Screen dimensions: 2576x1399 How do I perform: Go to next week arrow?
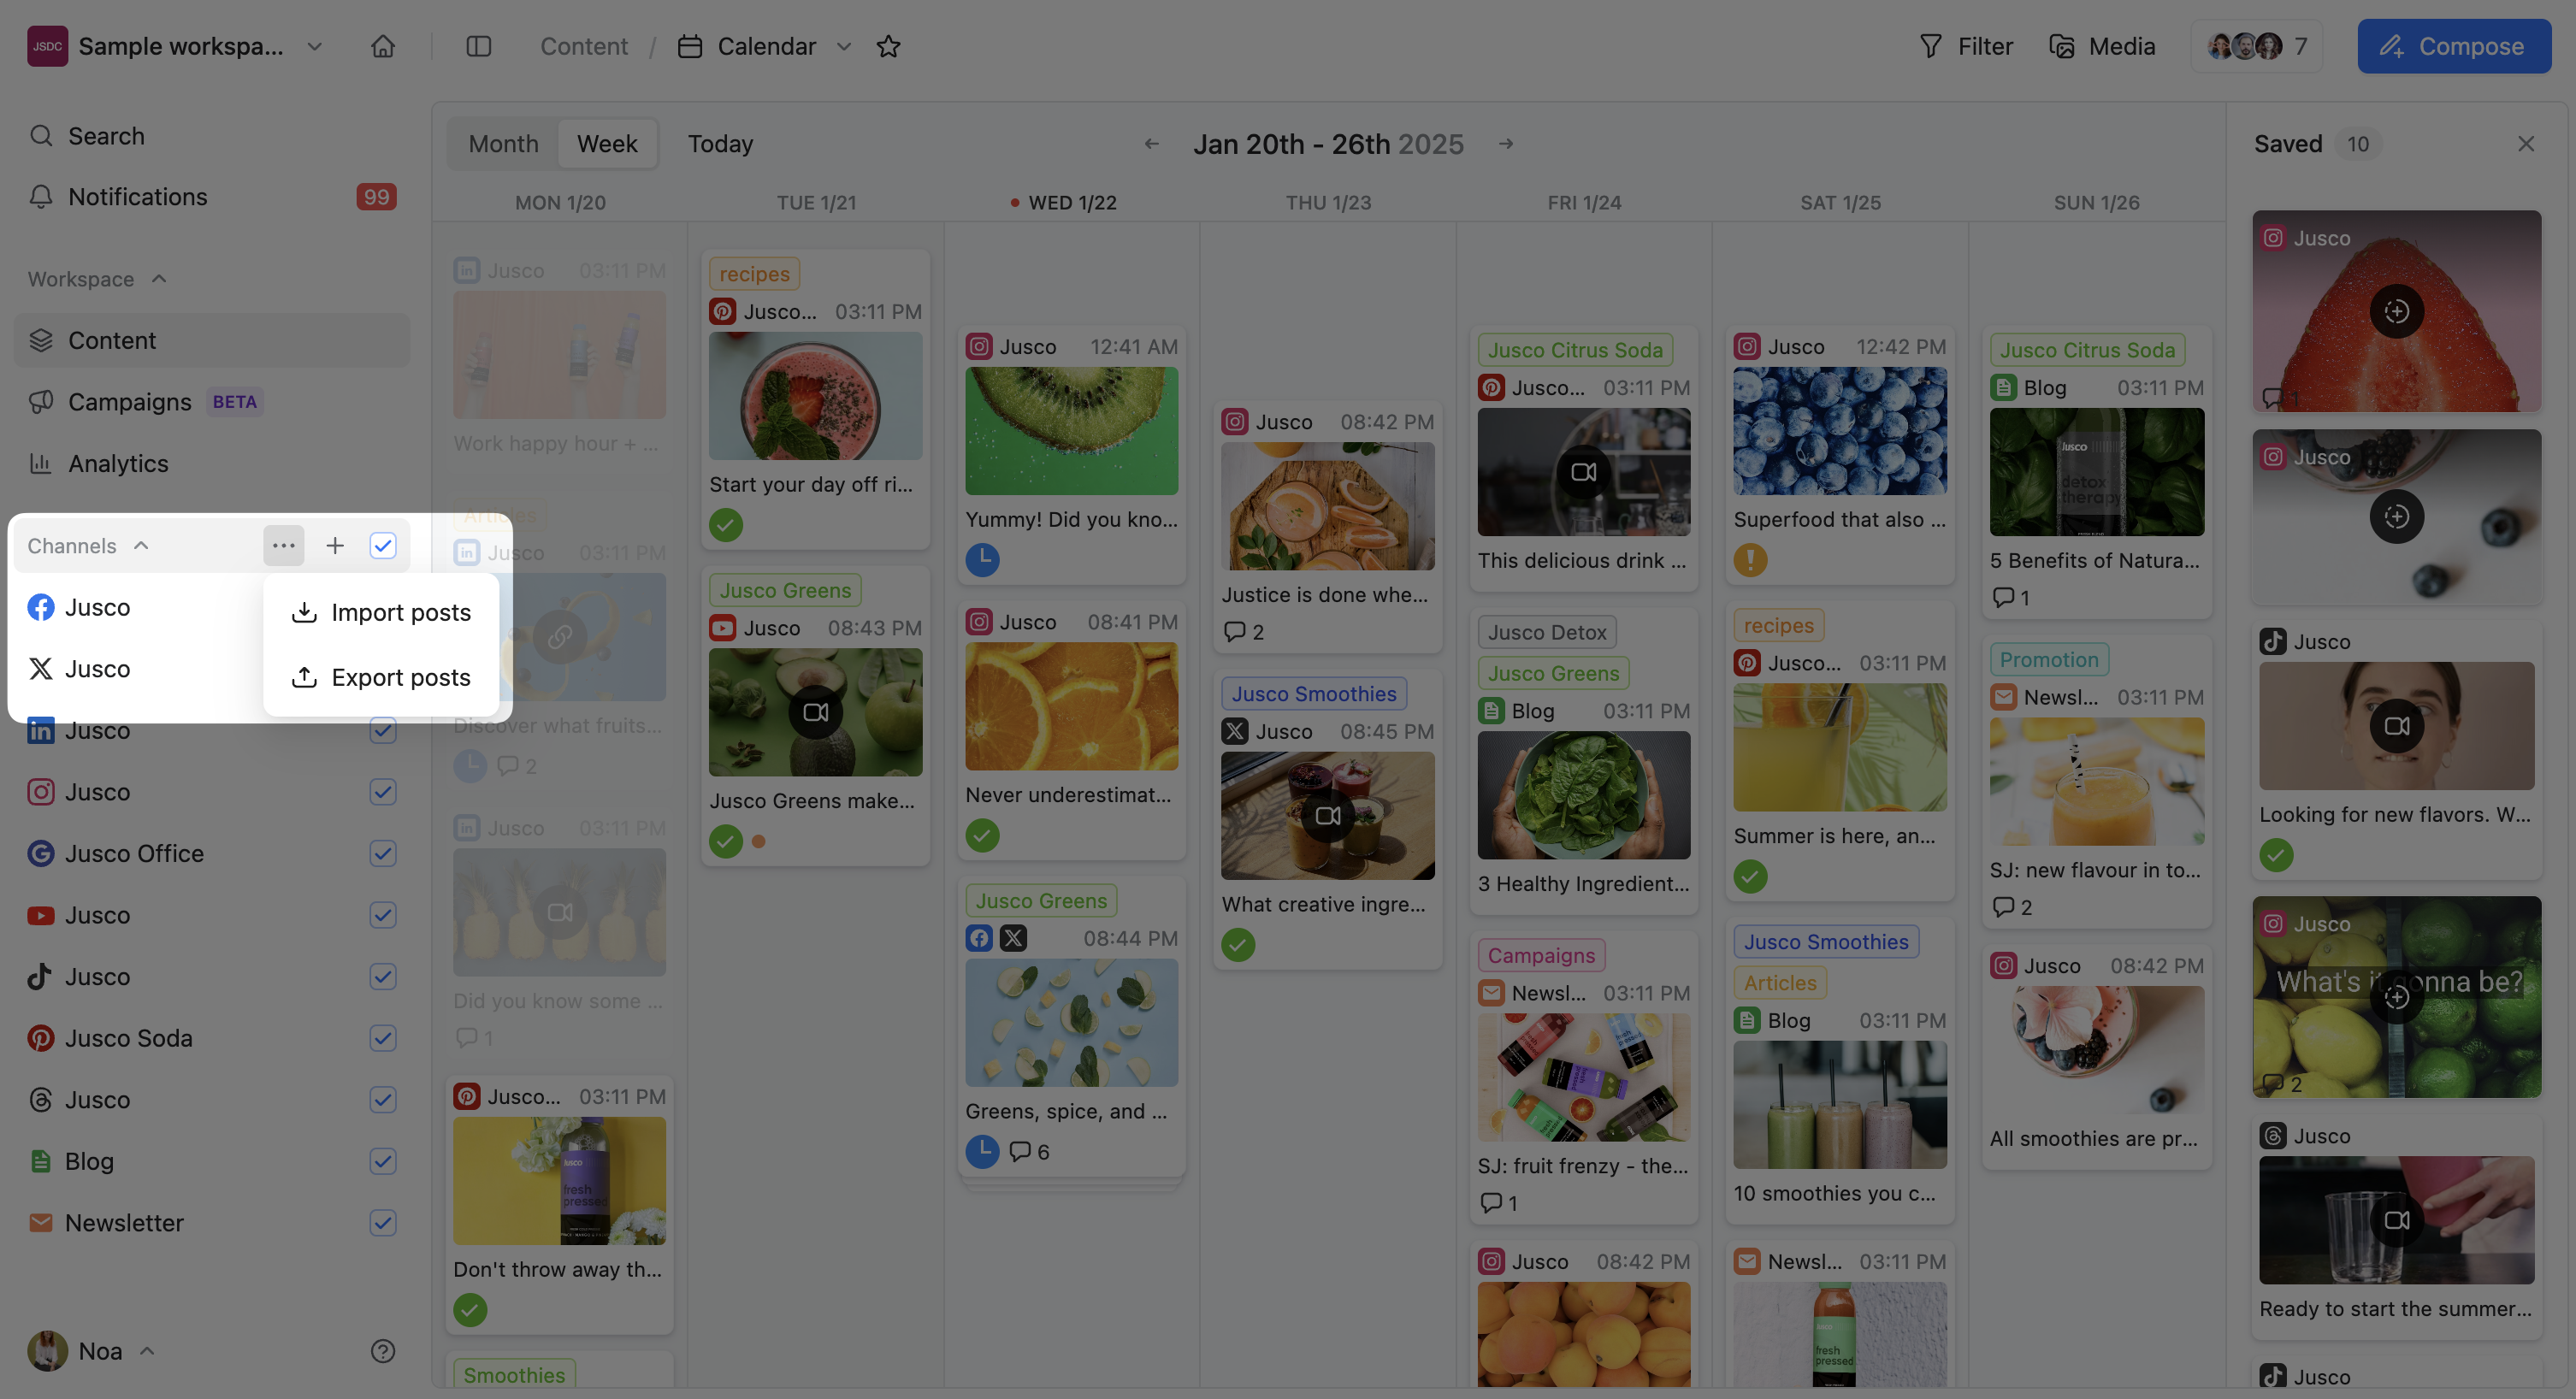(x=1505, y=144)
